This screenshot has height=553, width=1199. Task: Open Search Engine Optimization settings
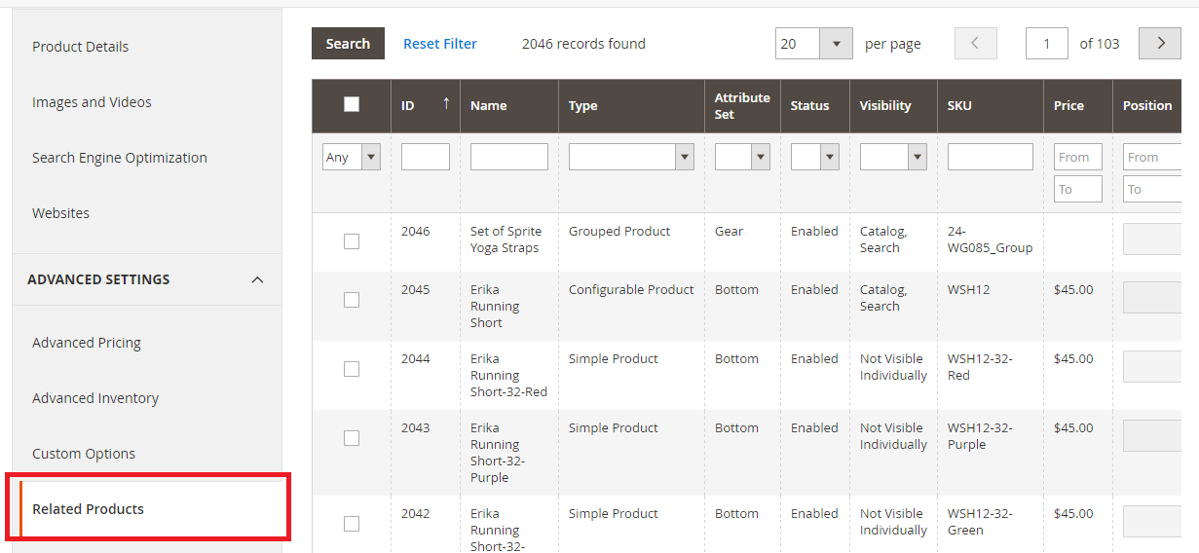click(x=119, y=158)
